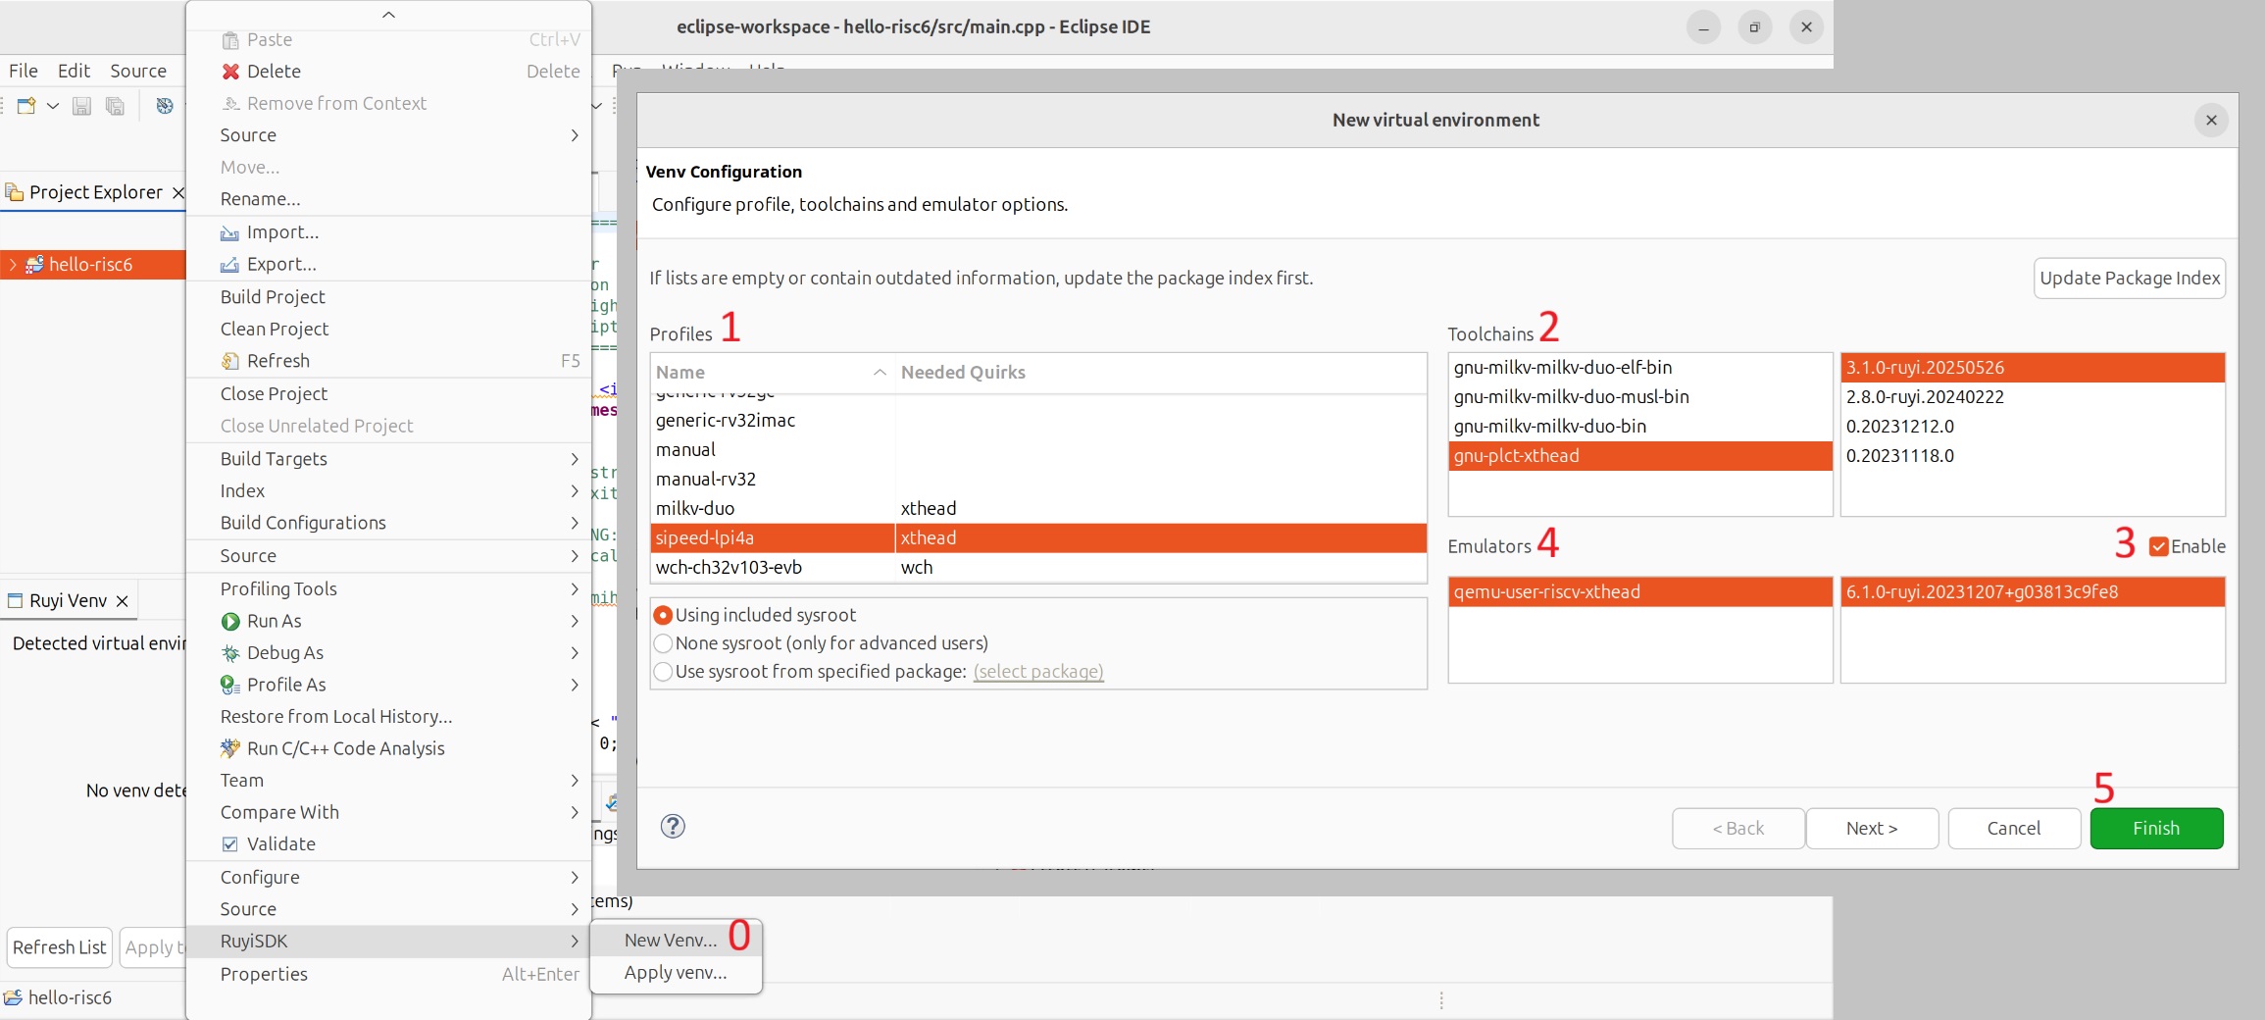Toggle the Validate checkbox in context menu
The width and height of the screenshot is (2265, 1020).
229,844
